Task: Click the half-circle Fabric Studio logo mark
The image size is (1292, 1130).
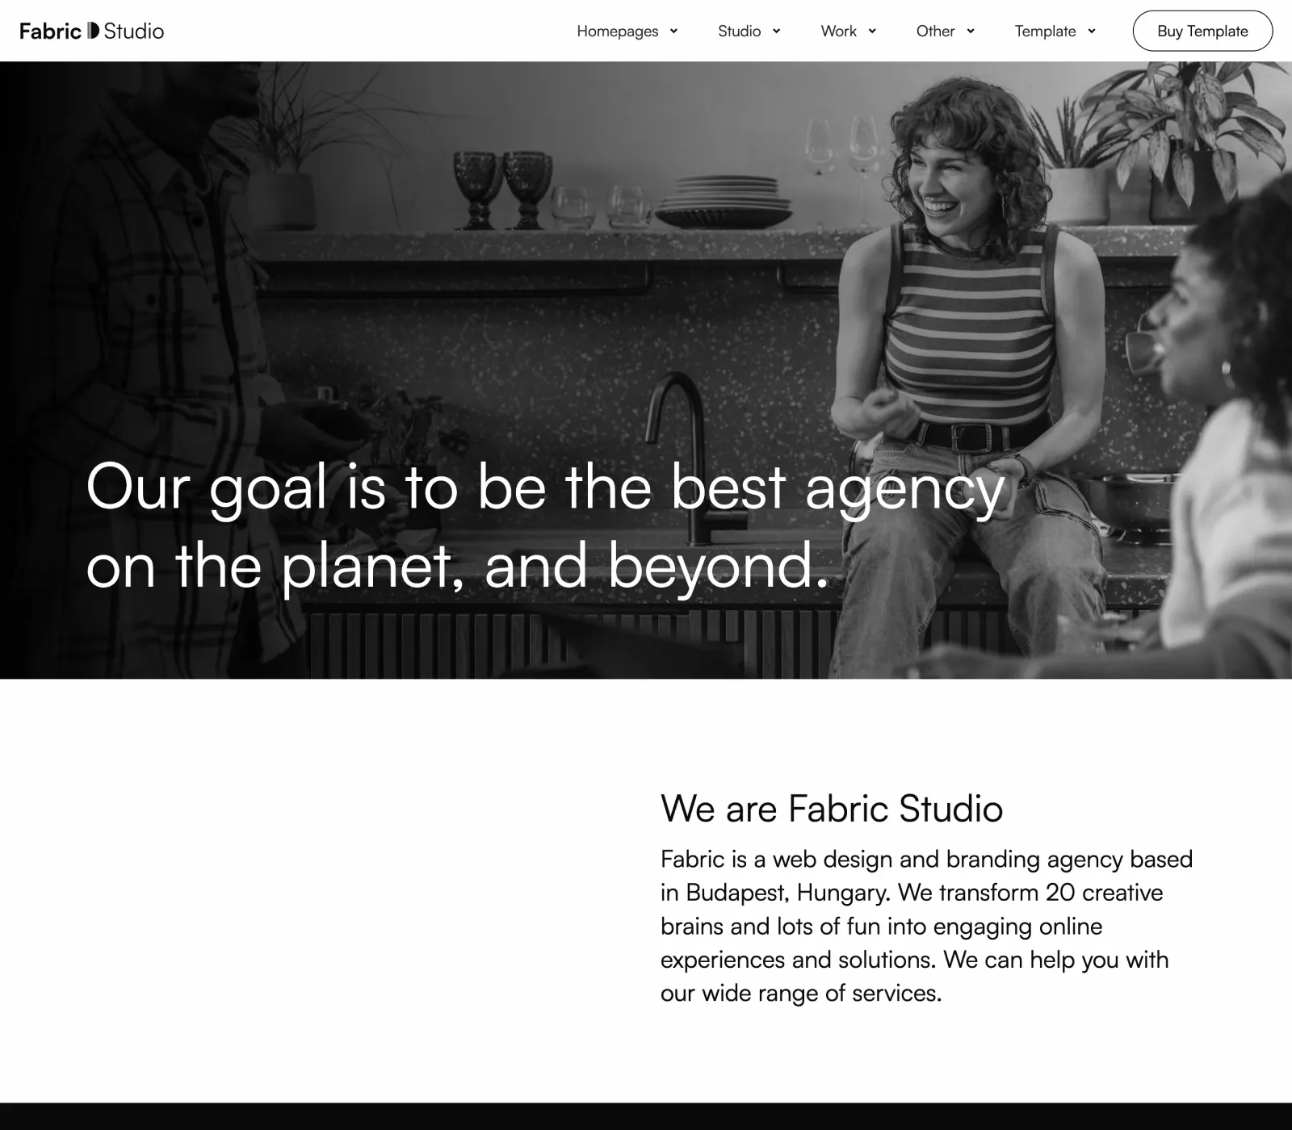Action: pos(94,31)
